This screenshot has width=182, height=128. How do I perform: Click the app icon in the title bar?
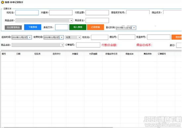[x=2, y=2]
